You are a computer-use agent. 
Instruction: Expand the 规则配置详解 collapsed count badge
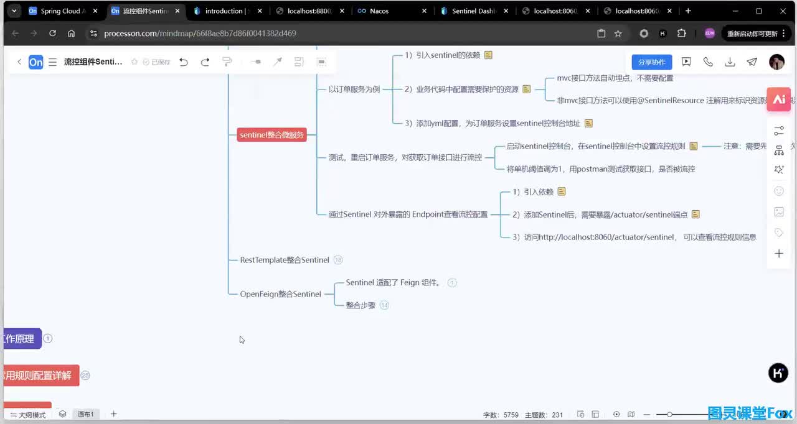point(85,376)
